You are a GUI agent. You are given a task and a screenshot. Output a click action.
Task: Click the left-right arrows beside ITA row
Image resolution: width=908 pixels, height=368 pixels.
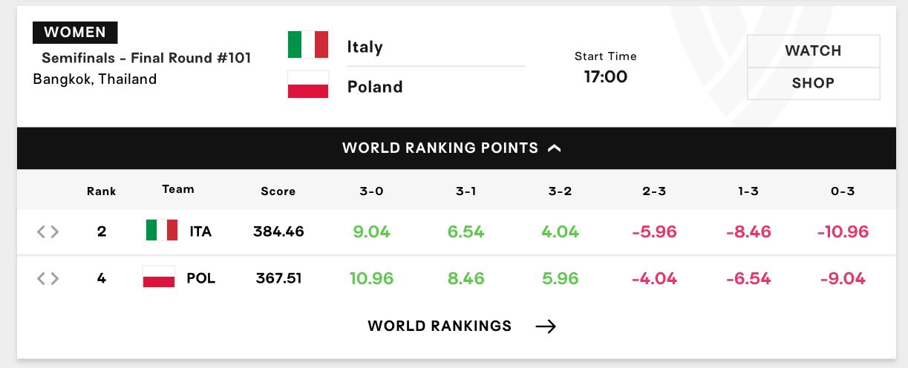click(x=48, y=231)
